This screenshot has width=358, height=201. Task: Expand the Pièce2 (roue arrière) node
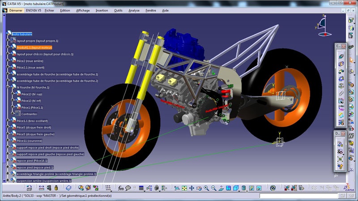pyautogui.click(x=8, y=61)
